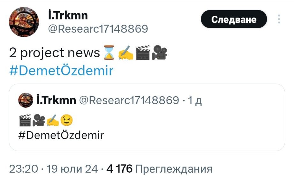Click the Следване following button
The image size is (294, 180).
click(234, 19)
